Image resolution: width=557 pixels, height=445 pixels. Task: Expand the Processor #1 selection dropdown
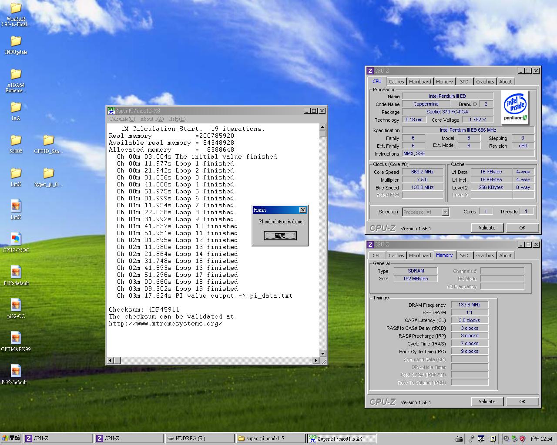click(x=445, y=212)
